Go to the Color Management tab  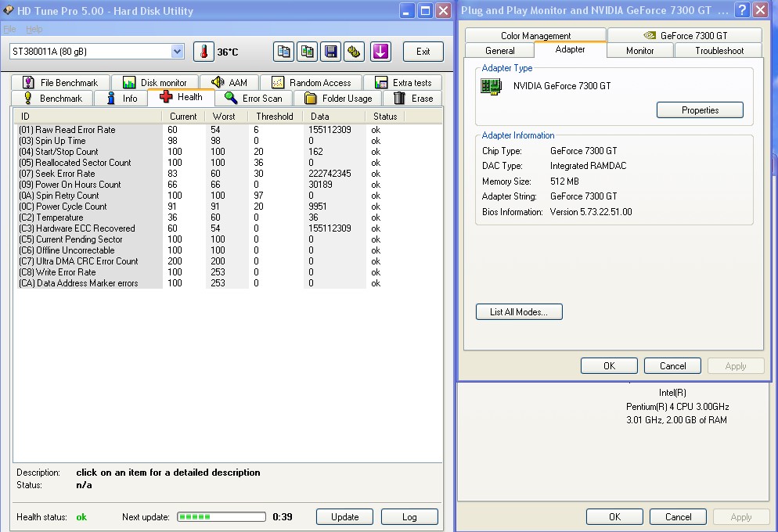(x=535, y=35)
